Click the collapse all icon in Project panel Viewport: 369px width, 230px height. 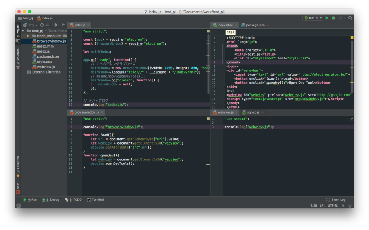[x=48, y=25]
